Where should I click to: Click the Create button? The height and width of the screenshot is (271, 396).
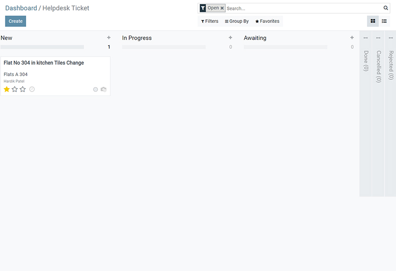(16, 21)
